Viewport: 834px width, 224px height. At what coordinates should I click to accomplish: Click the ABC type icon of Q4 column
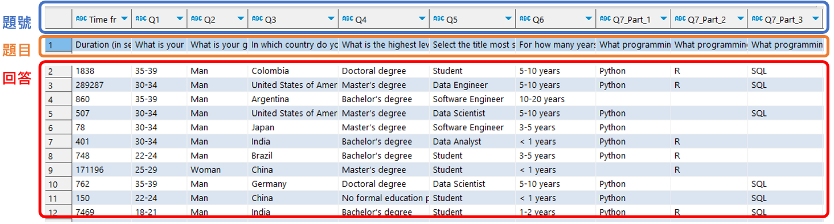point(347,19)
